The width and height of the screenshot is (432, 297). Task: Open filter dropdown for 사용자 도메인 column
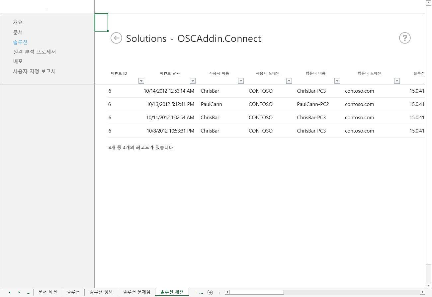(289, 81)
